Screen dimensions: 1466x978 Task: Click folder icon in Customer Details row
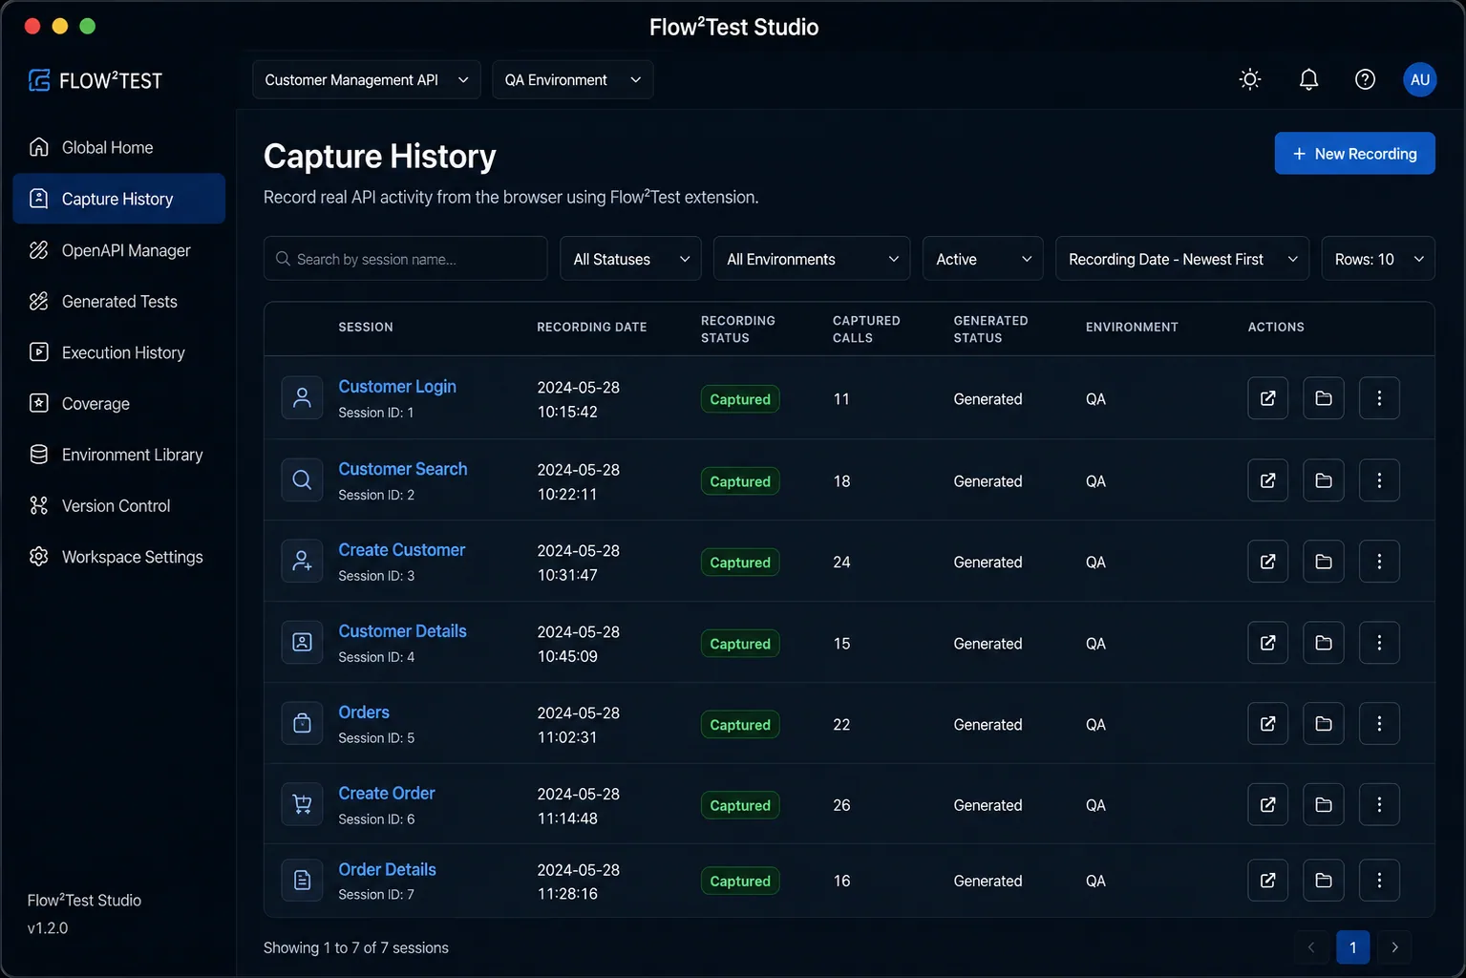[x=1323, y=643]
